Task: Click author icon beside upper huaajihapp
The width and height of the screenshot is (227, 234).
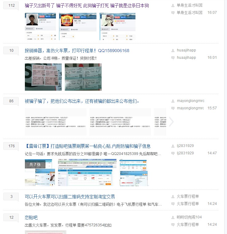Action: [173, 51]
